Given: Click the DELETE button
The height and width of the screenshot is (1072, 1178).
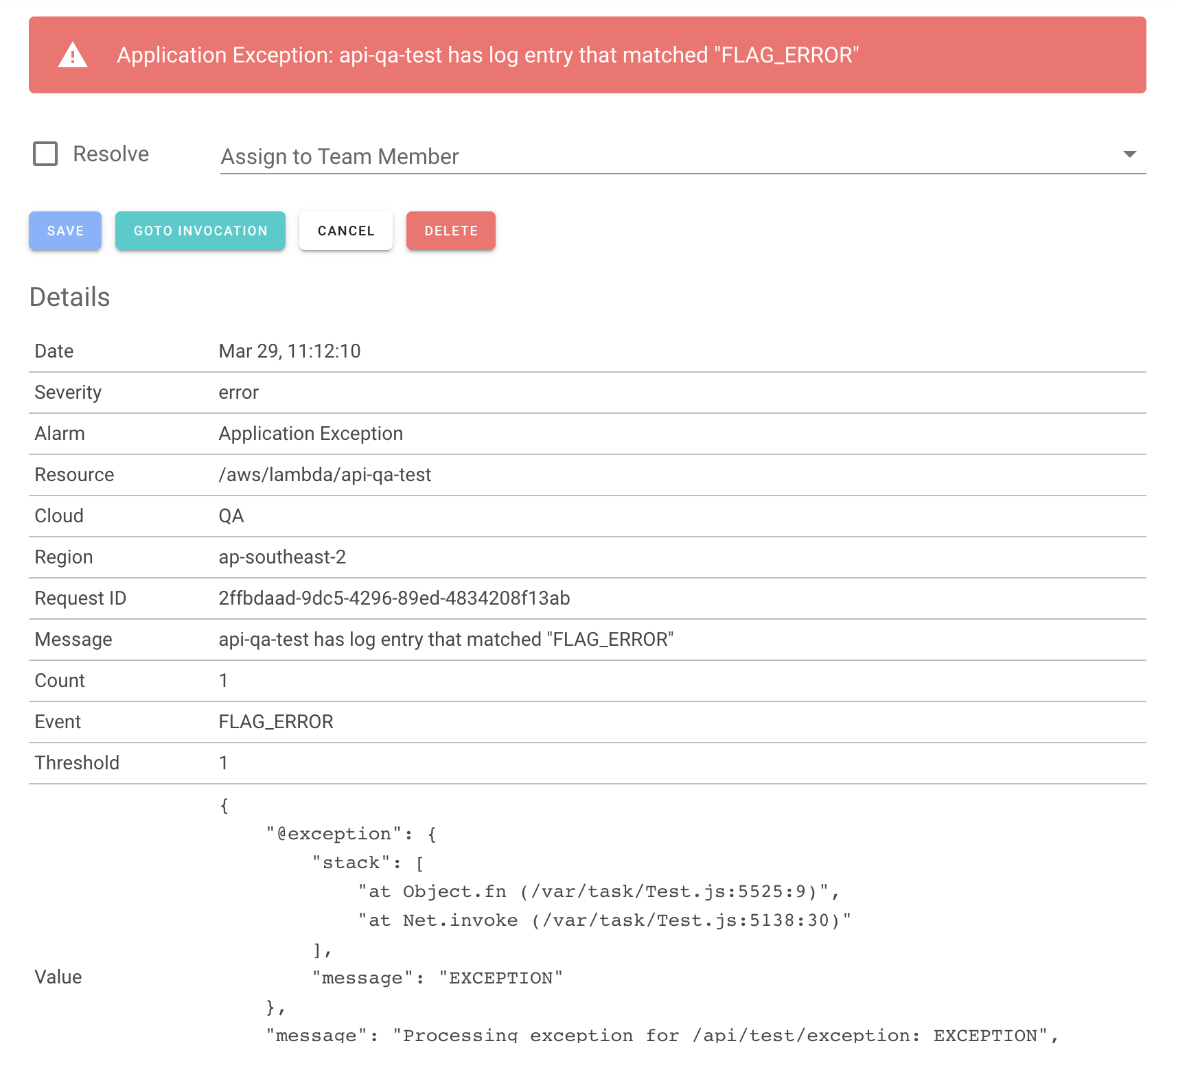Looking at the screenshot, I should tap(451, 231).
